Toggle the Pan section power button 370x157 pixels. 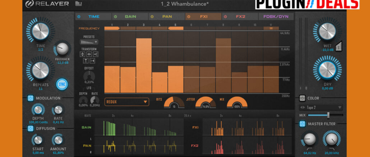(x=152, y=16)
